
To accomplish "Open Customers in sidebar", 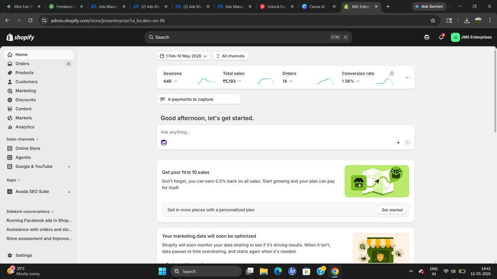I will (x=39, y=82).
